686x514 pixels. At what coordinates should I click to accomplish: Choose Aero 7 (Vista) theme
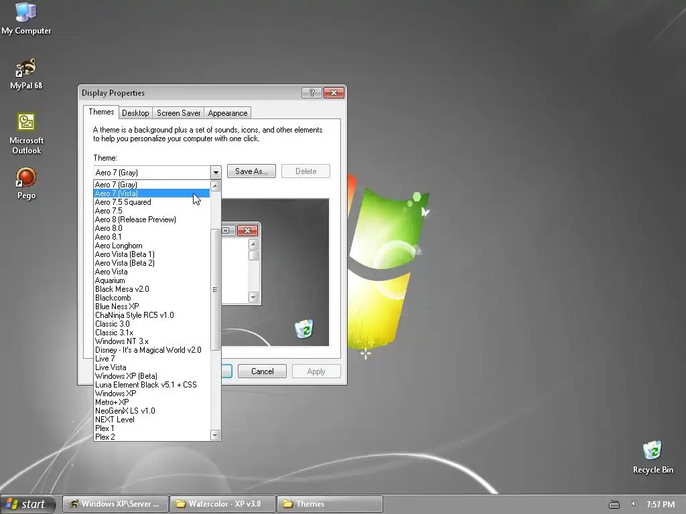coord(152,193)
